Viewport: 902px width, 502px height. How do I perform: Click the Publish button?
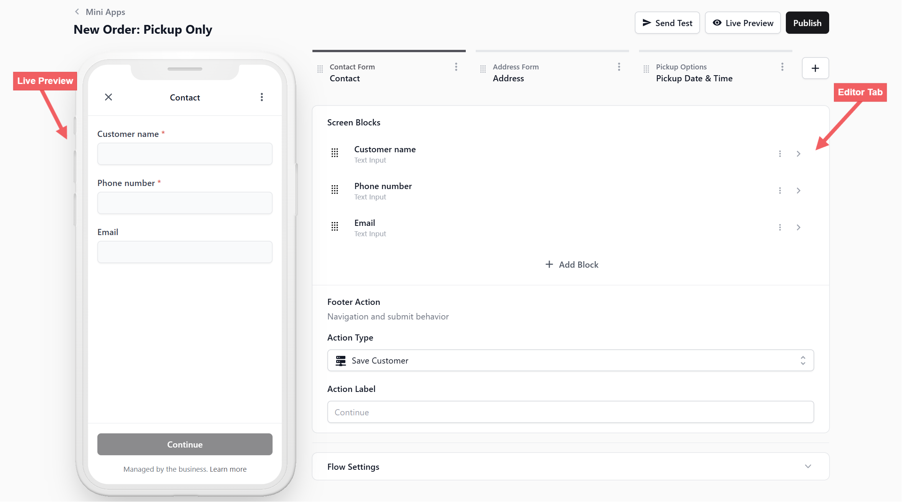[807, 23]
